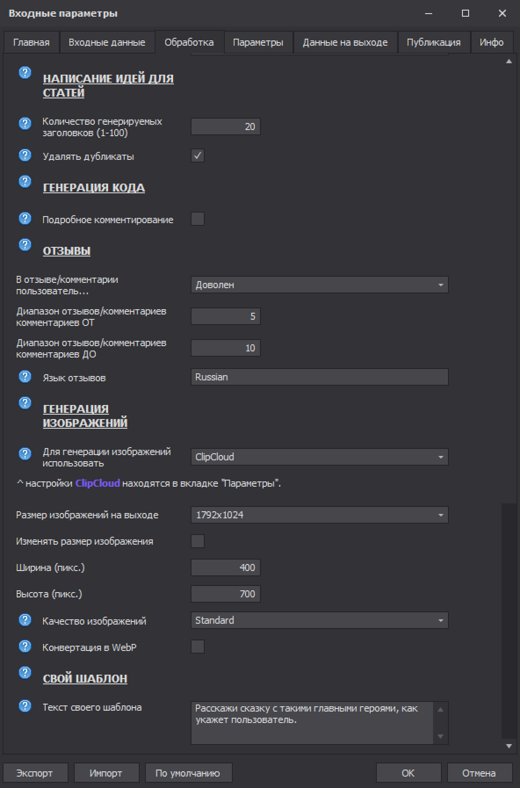
Task: Click help icon next to 'Язык отзывов'
Action: pos(25,376)
